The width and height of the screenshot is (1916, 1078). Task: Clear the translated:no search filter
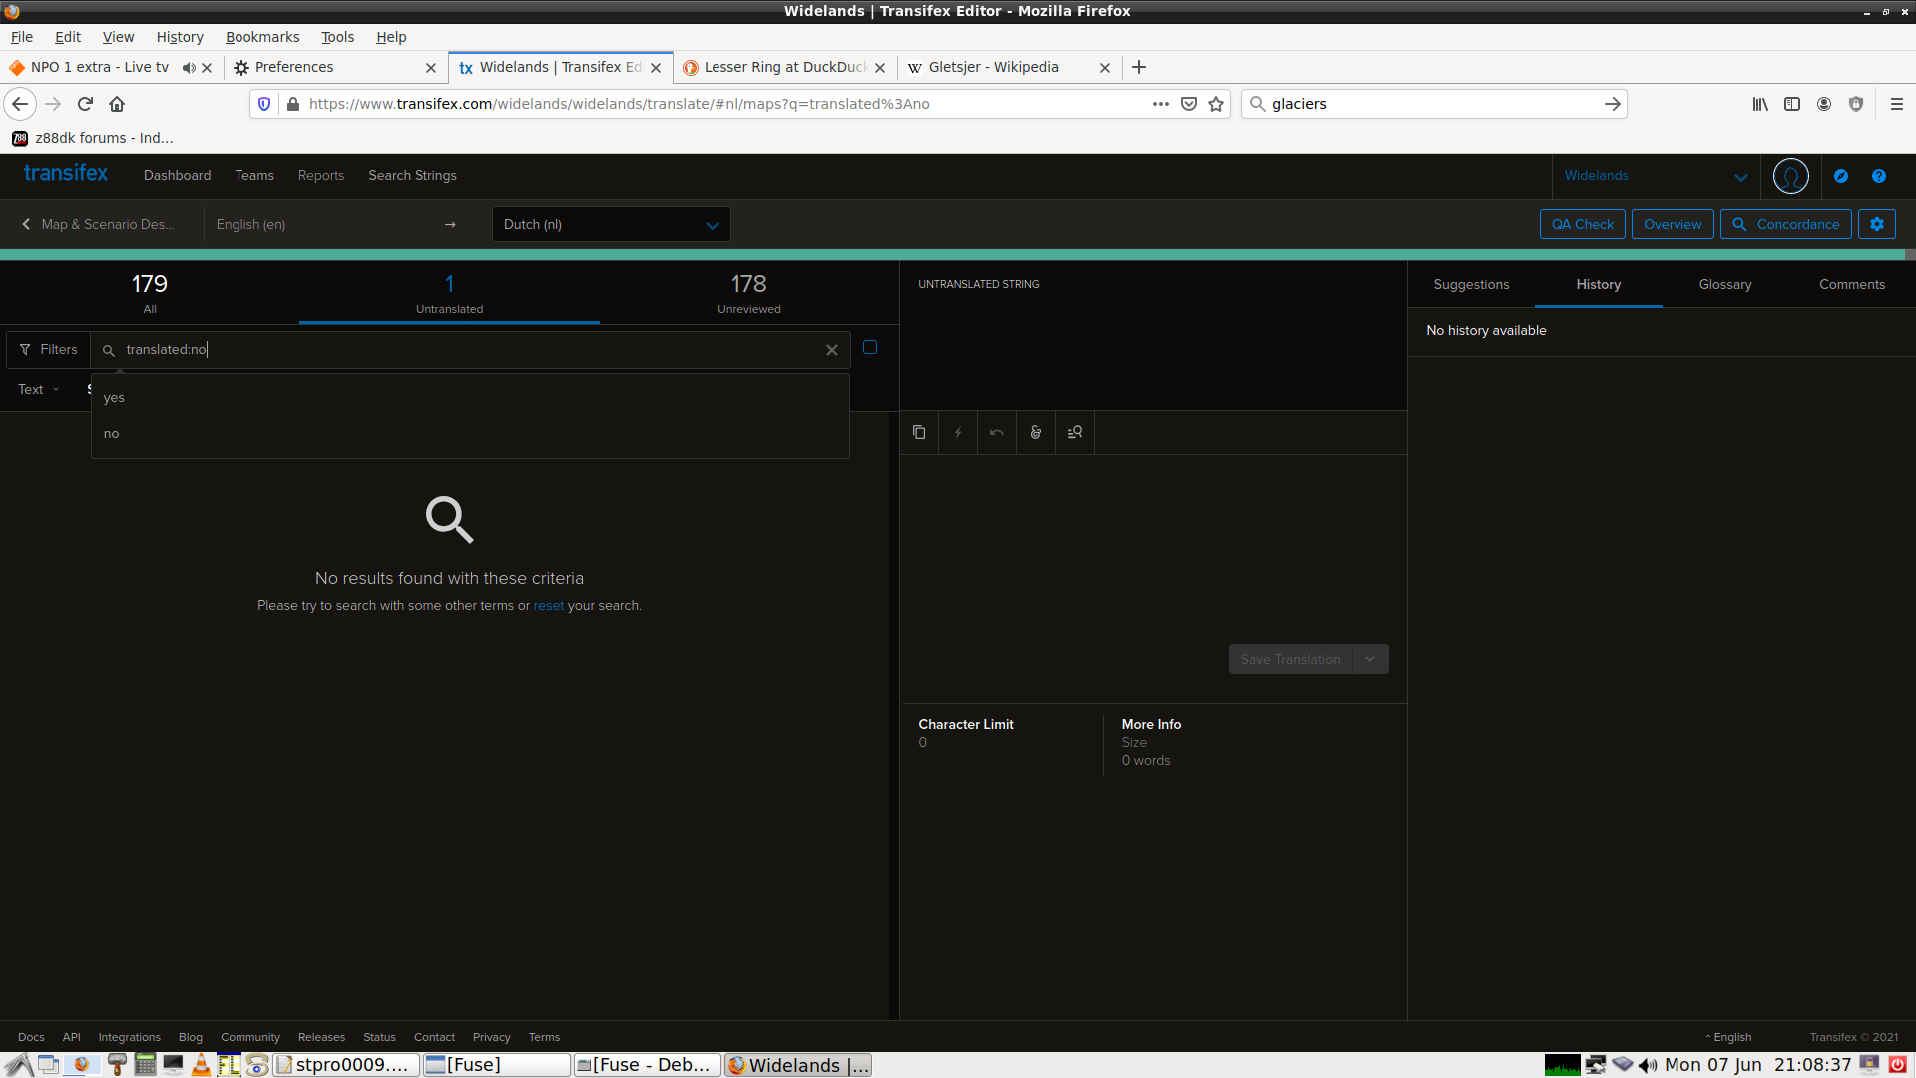832,351
